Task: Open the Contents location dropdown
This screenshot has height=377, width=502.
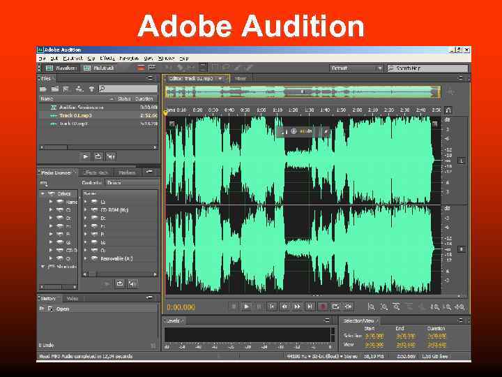Action: click(132, 182)
